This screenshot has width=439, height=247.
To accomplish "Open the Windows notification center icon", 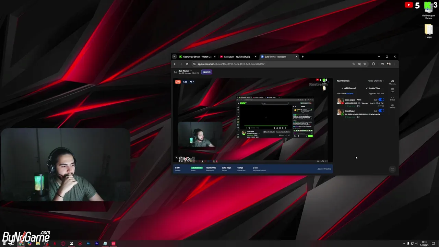I will point(433,244).
